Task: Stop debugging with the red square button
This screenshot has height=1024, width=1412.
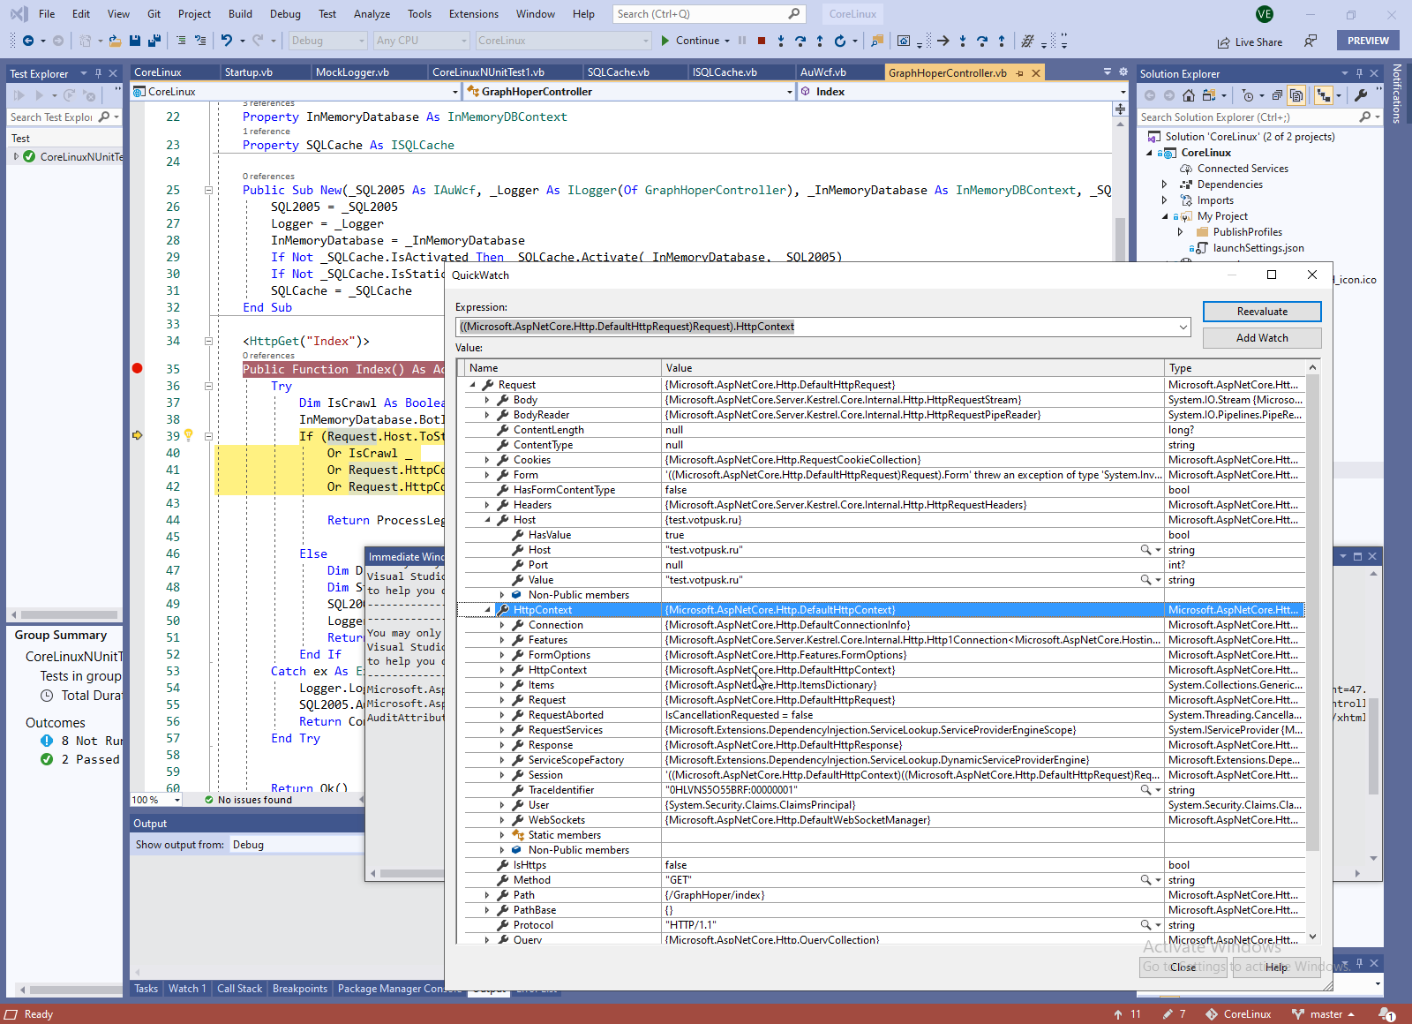Action: 761,41
